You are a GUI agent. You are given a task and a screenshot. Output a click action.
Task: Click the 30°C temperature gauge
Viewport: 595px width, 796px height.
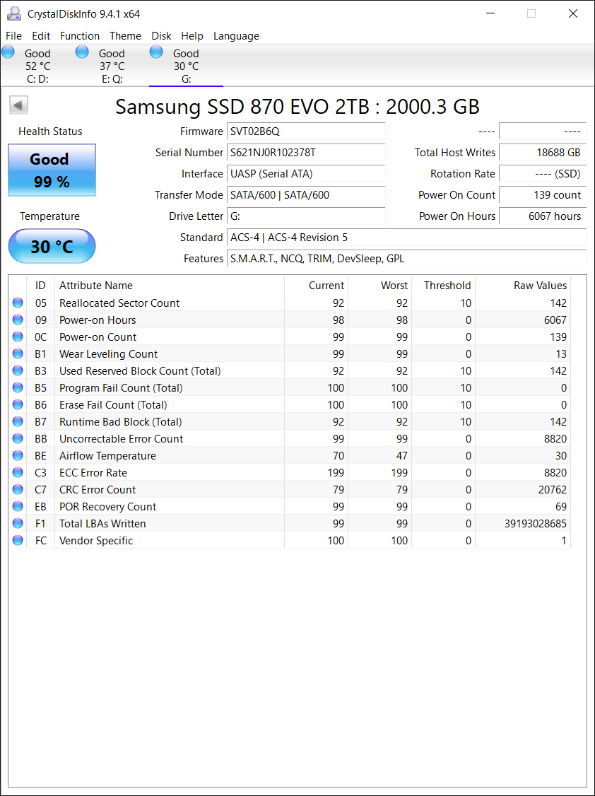51,246
